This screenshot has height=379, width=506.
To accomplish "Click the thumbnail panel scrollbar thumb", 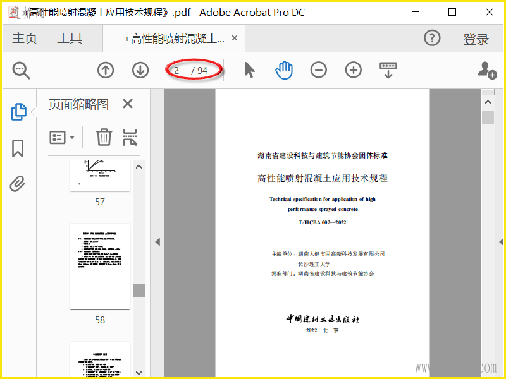I will (139, 290).
